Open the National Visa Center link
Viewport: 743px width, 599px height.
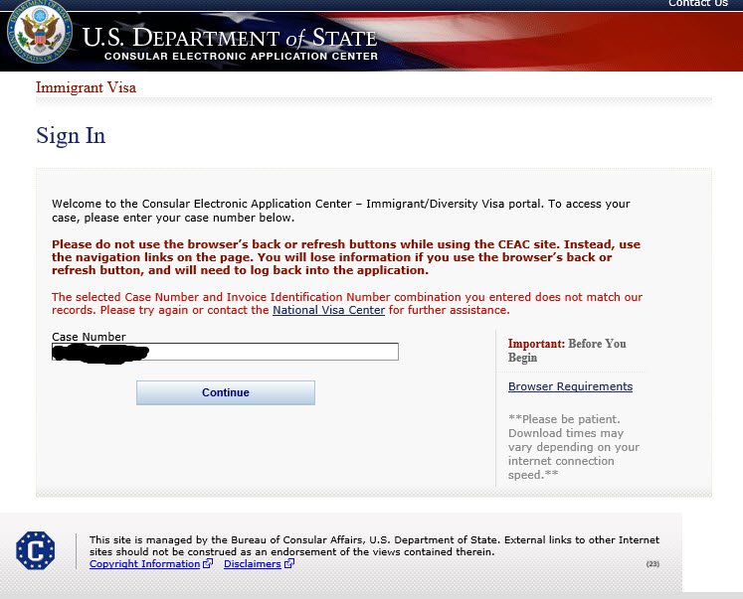(328, 310)
